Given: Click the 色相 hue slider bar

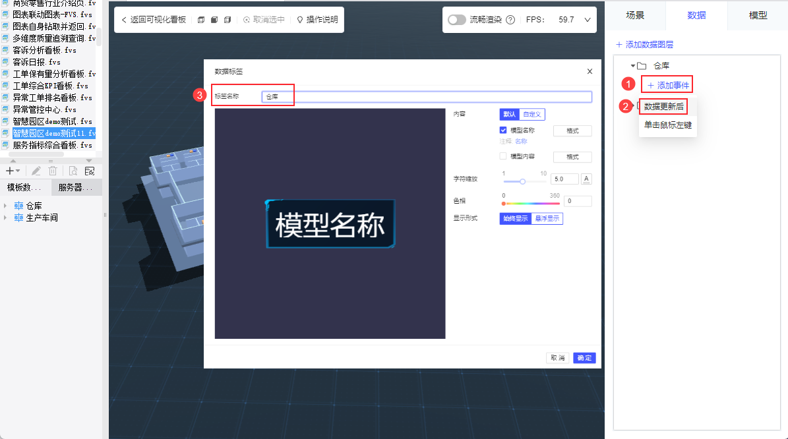Looking at the screenshot, I should 531,204.
